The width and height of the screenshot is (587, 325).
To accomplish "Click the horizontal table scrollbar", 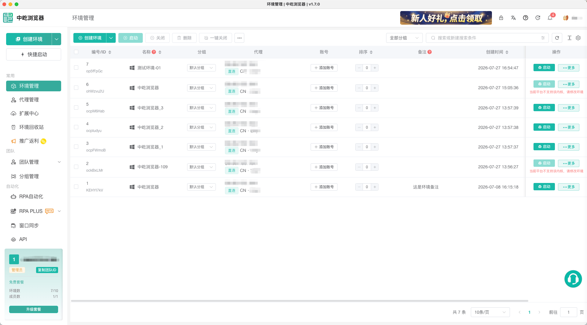I will [x=300, y=301].
